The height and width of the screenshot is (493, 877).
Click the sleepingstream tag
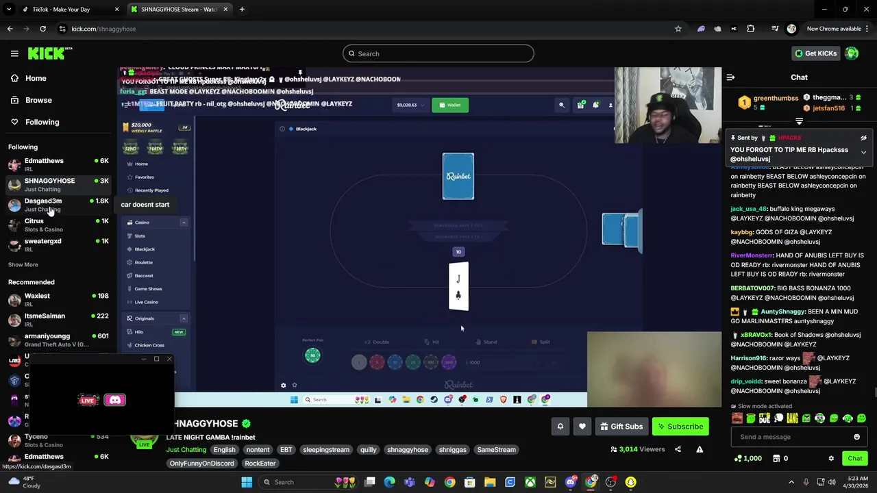pos(326,450)
